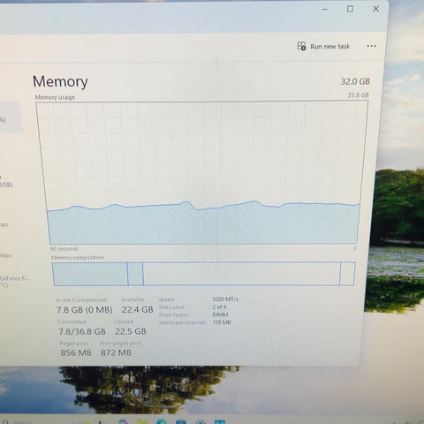Viewport: 424px width, 424px height.
Task: Click the Committed label
Action: tap(72, 322)
